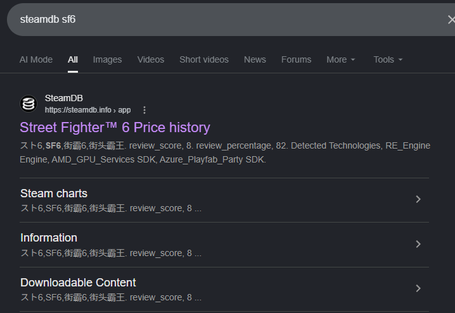
Task: Click the chevron on Information row
Action: click(418, 244)
